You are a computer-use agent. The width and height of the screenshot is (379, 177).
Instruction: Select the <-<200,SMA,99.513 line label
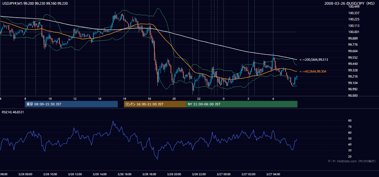[313, 60]
